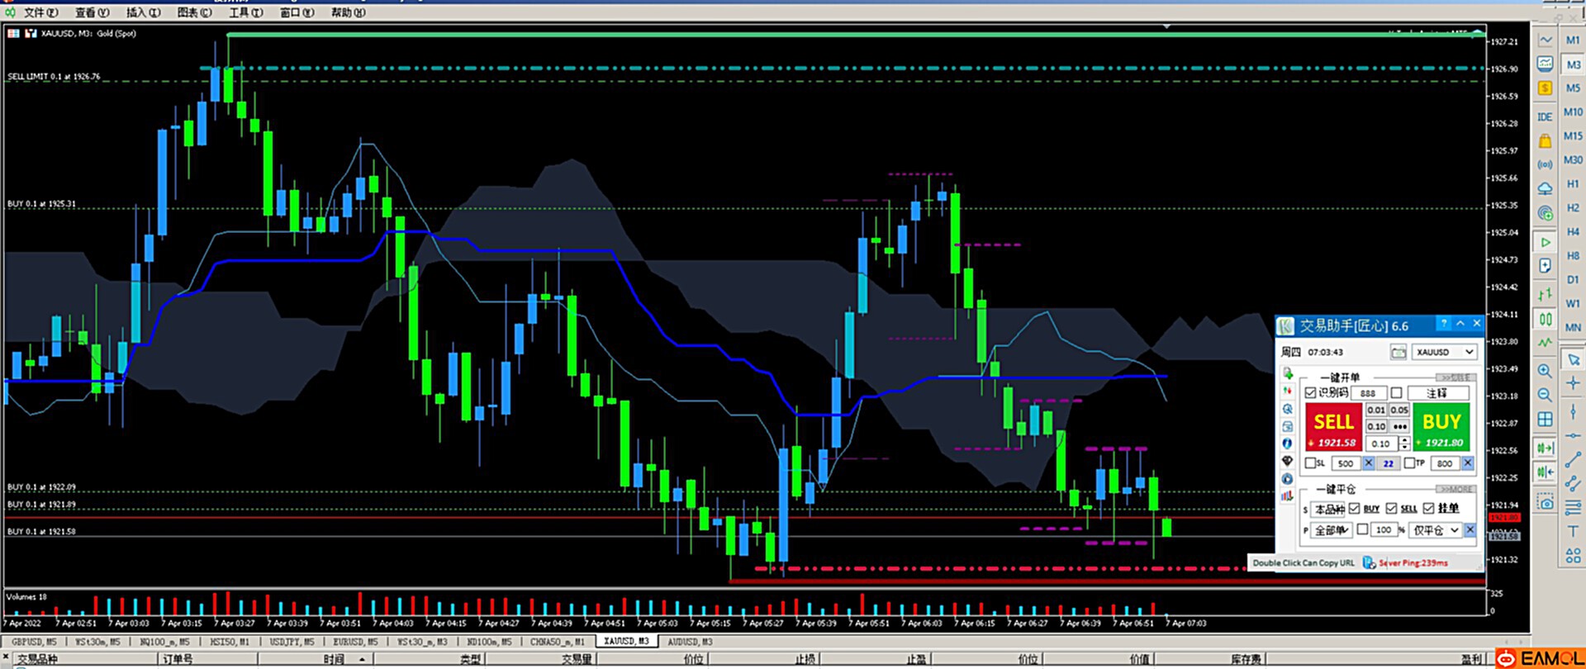
Task: Click the green BUY button
Action: click(x=1441, y=428)
